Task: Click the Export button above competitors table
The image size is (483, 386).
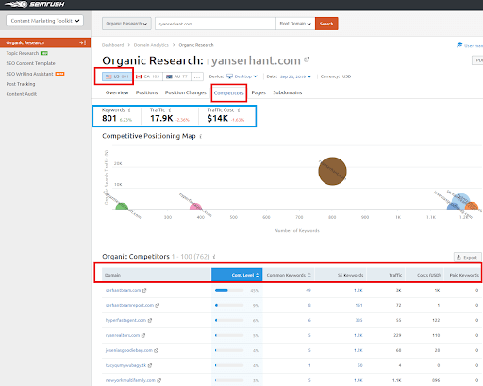Action: [467, 257]
